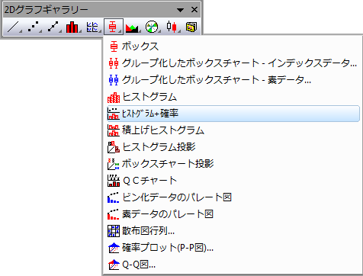Viewport: 363px width, 276px height.
Task: Choose ヒストグラム from the menu
Action: pos(233,97)
